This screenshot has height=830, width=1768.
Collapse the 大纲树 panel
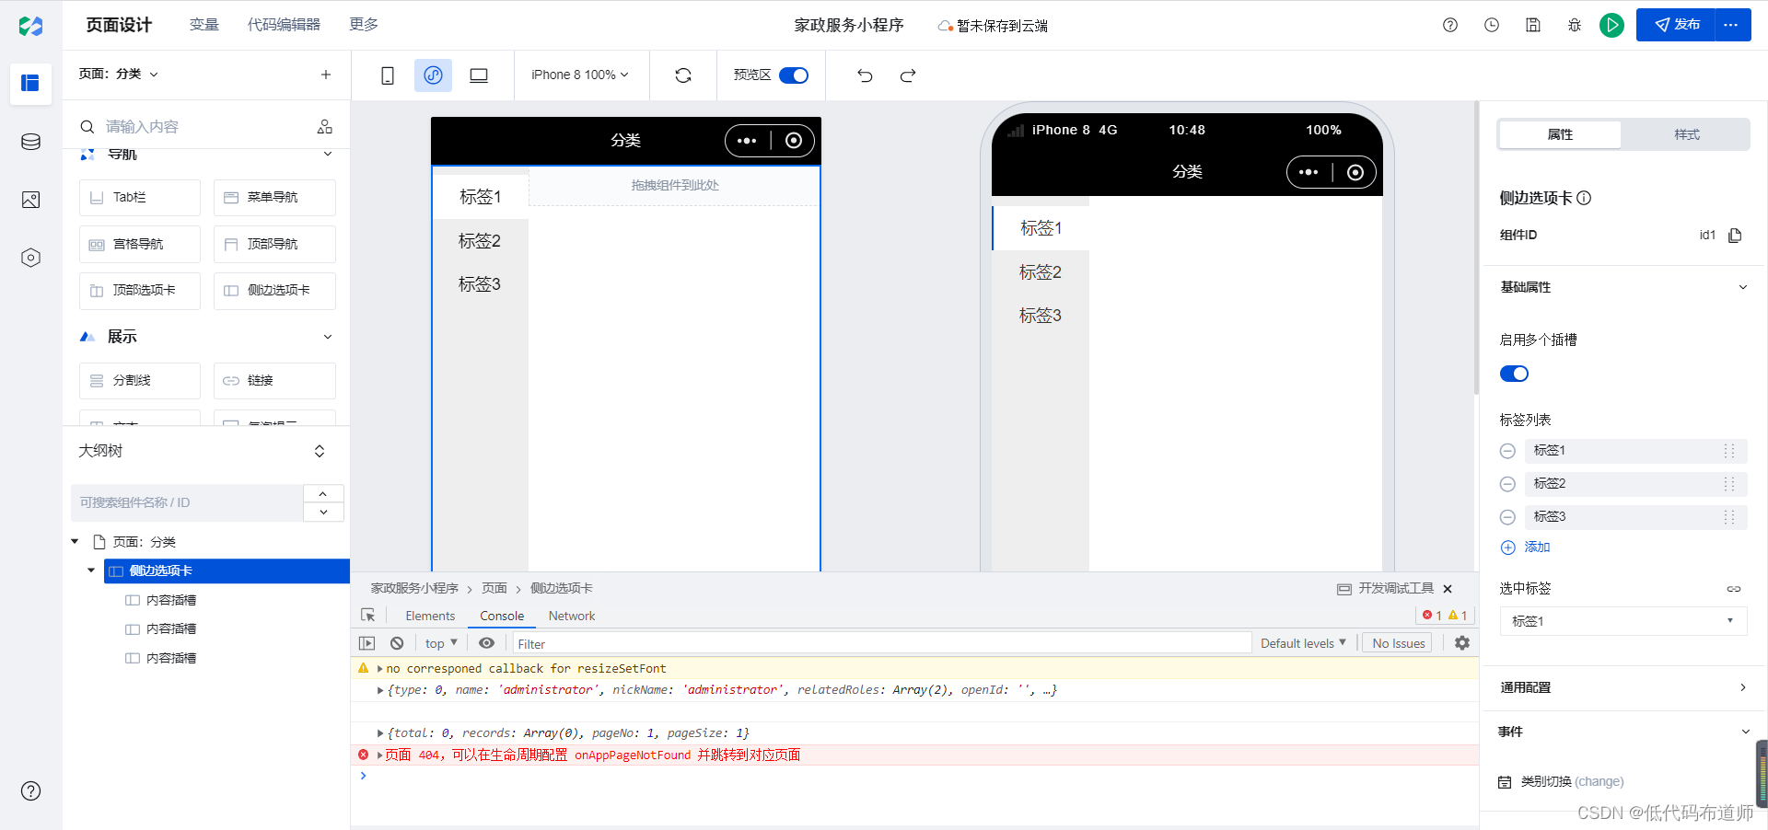[320, 451]
